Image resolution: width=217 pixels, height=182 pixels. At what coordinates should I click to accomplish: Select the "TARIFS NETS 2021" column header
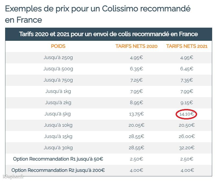(x=187, y=46)
